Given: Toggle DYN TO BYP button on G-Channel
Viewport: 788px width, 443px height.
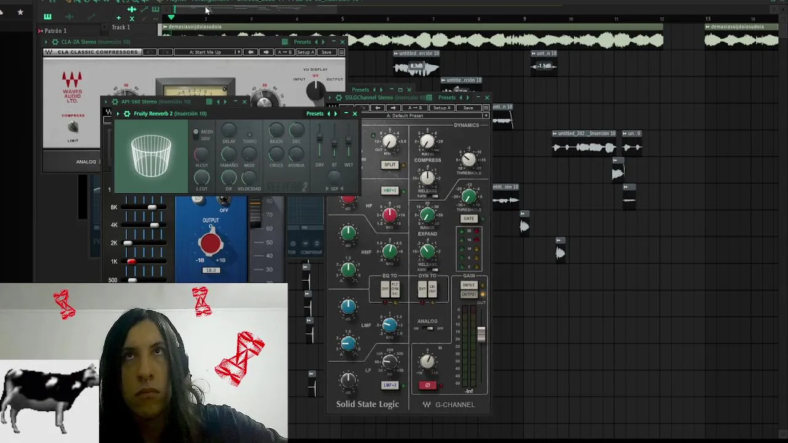Looking at the screenshot, I should 422,289.
